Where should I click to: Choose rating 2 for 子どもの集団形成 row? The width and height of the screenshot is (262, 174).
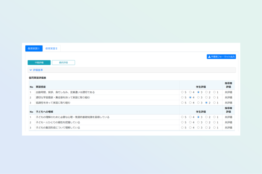click(207, 127)
